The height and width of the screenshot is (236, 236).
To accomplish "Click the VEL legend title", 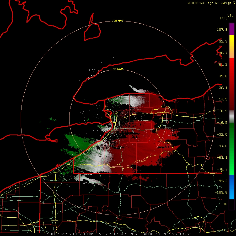I will (230, 16).
